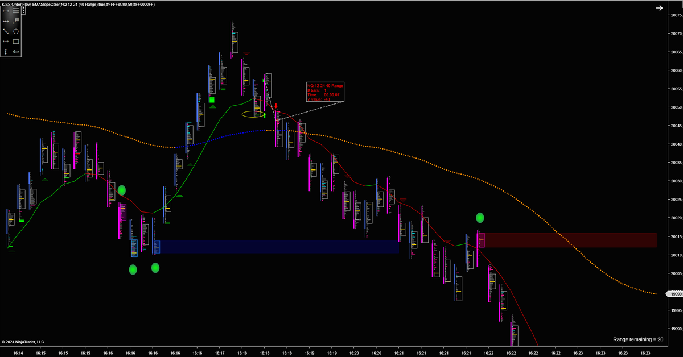Select the Ellipse drawing tool

coord(16,31)
